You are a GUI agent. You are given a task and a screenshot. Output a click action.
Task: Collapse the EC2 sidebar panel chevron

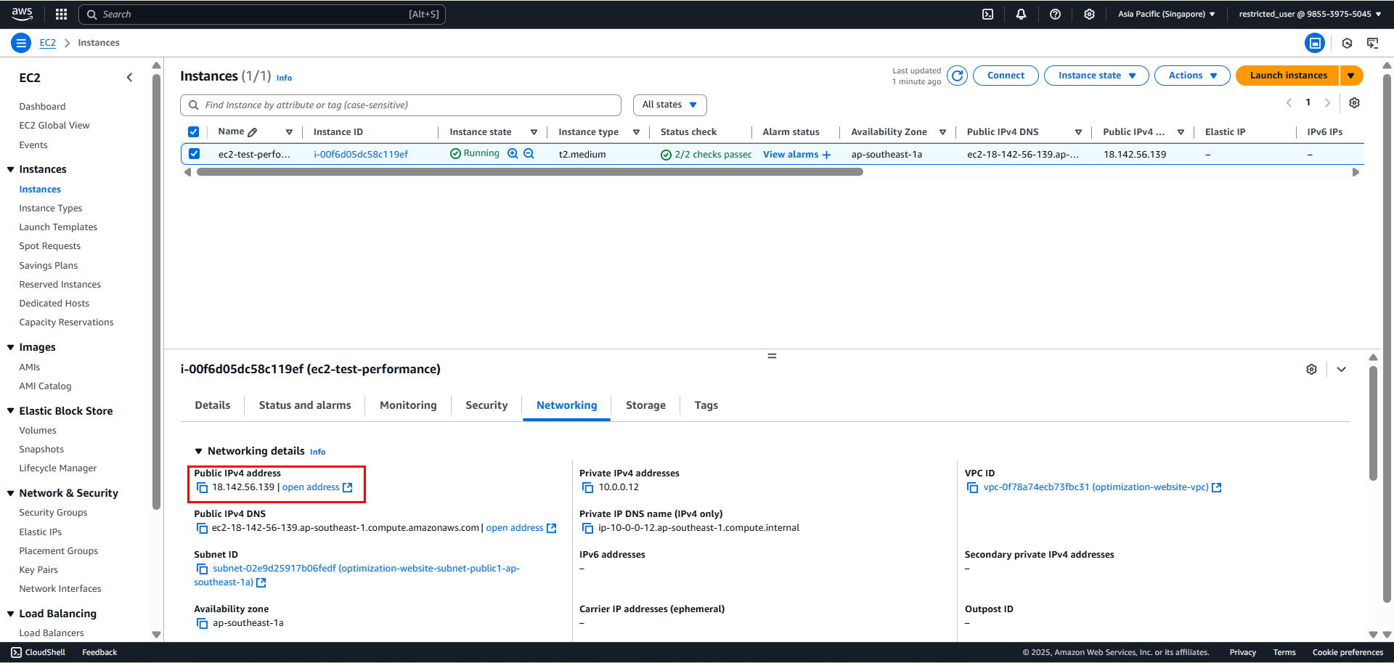coord(129,77)
